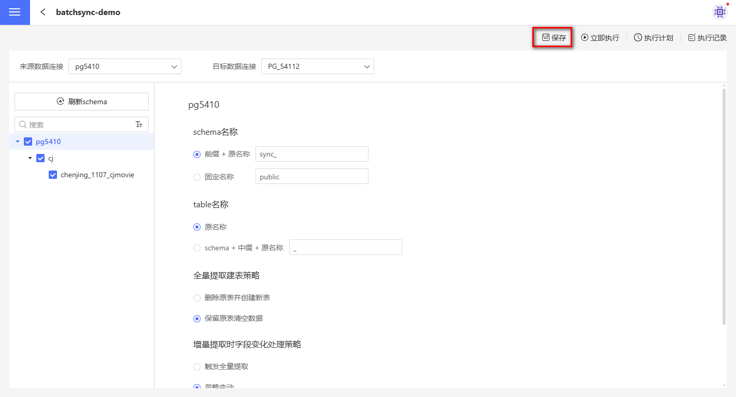736x397 pixels.
Task: Run the task with 立即执行
Action: pyautogui.click(x=600, y=38)
